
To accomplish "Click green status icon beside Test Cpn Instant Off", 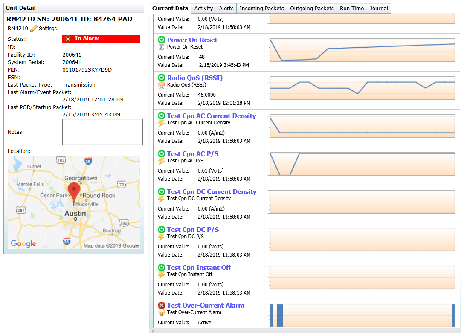I will coord(162,267).
